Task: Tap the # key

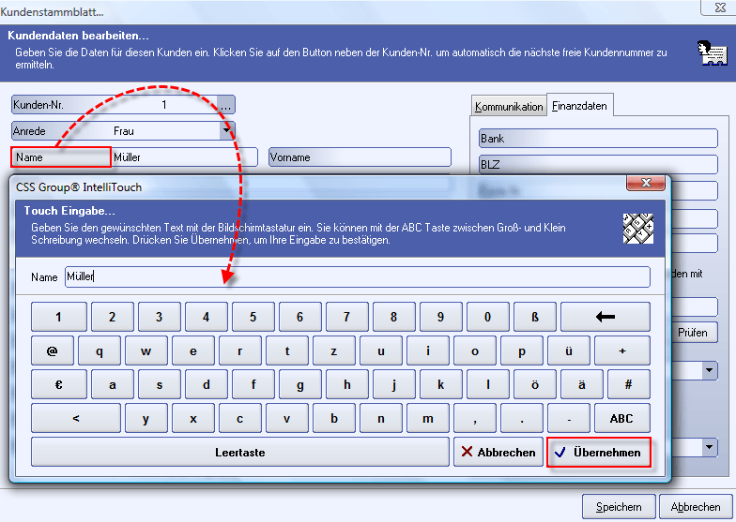Action: click(629, 384)
